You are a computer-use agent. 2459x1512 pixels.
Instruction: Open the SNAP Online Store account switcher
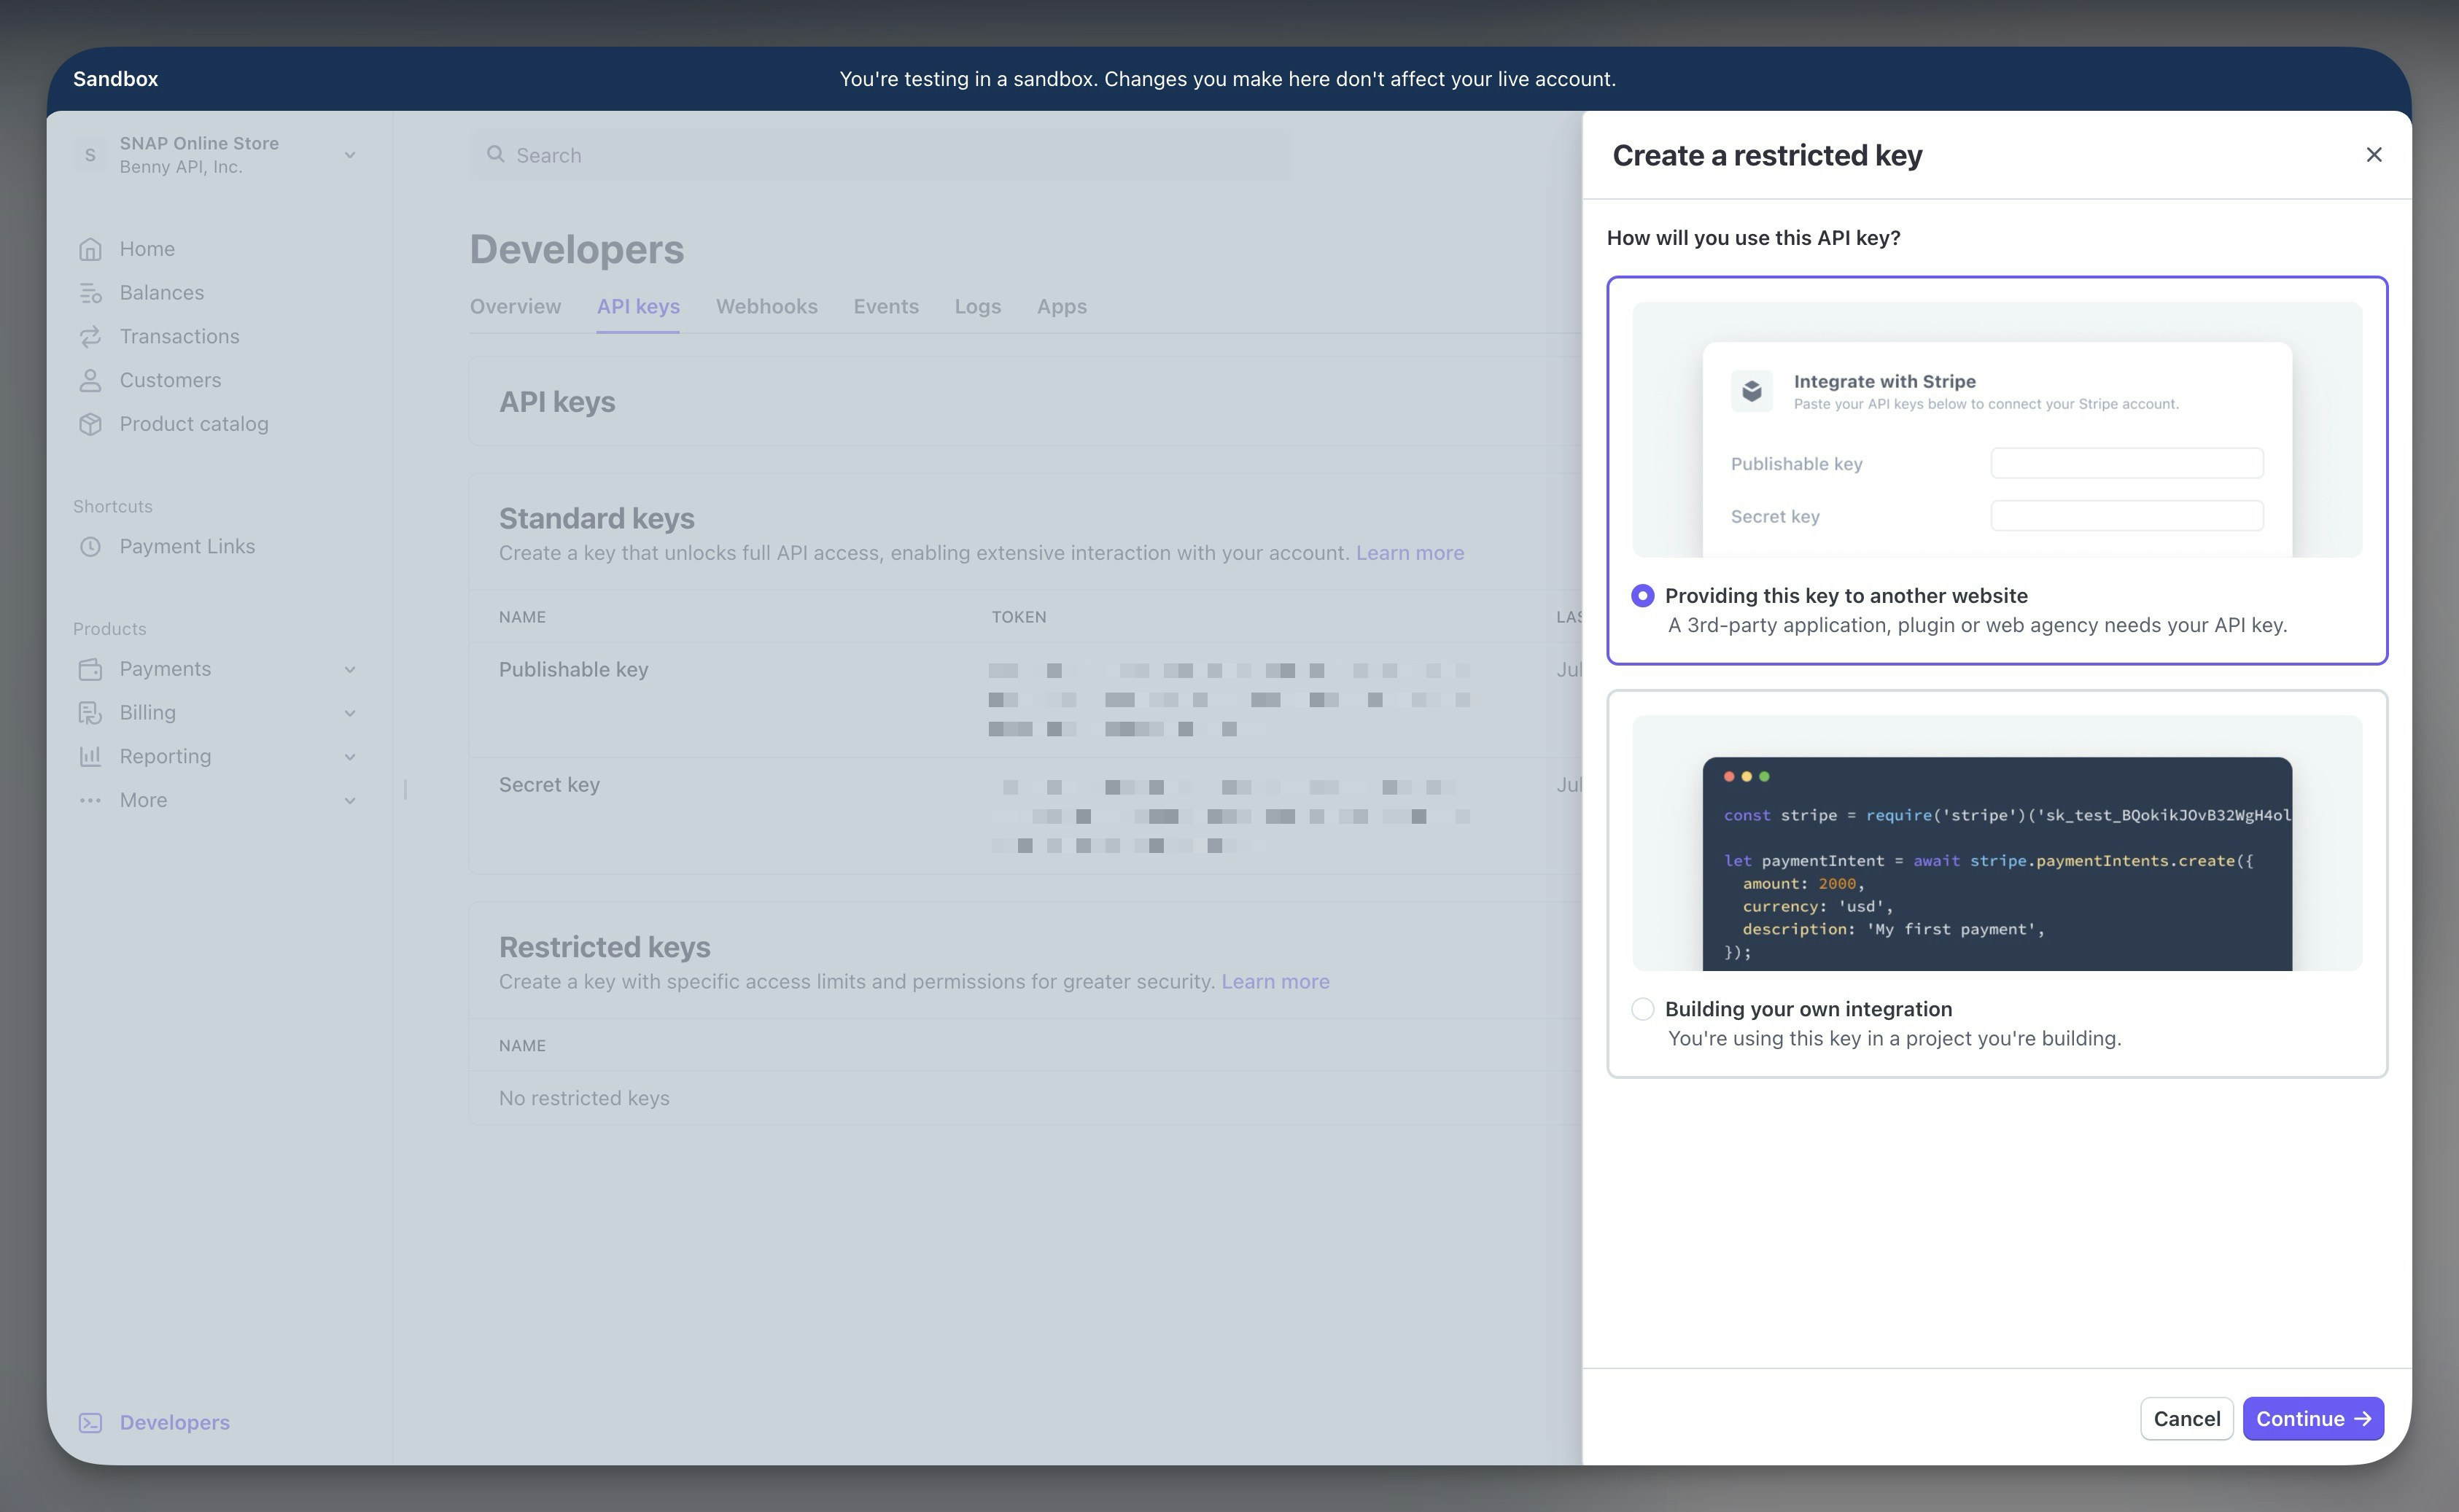click(x=215, y=155)
